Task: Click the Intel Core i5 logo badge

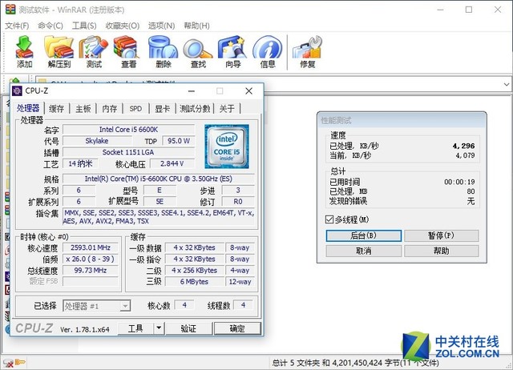Action: click(227, 146)
